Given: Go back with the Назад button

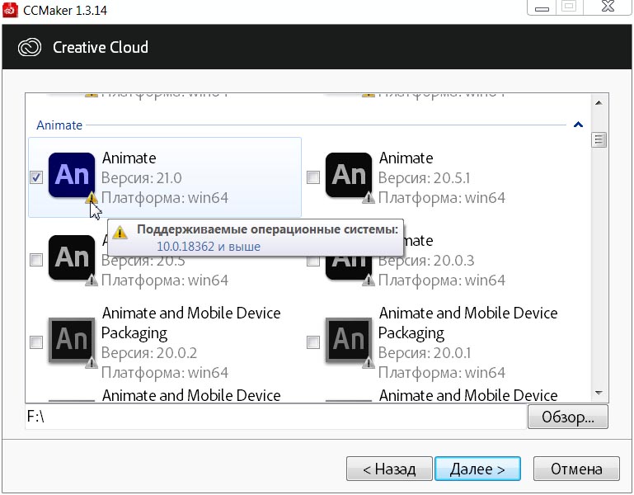Looking at the screenshot, I should (389, 469).
